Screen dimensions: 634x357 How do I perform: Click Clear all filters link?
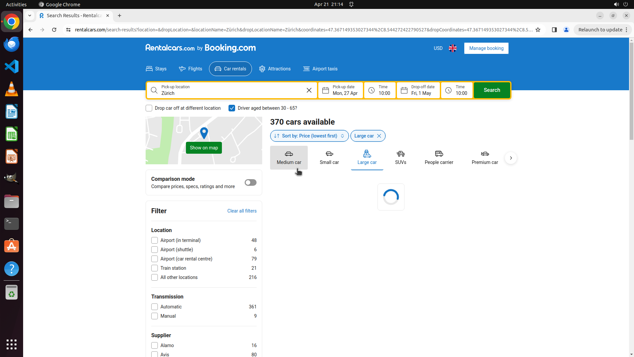click(x=242, y=211)
